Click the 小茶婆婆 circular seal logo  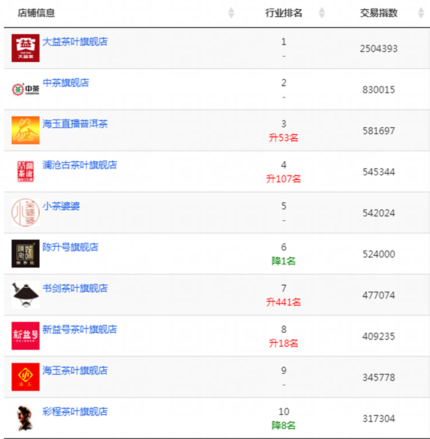pyautogui.click(x=26, y=212)
